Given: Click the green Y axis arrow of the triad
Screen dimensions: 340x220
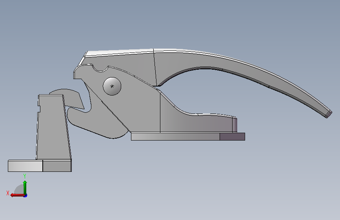Looking at the screenshot, I should tap(25, 187).
